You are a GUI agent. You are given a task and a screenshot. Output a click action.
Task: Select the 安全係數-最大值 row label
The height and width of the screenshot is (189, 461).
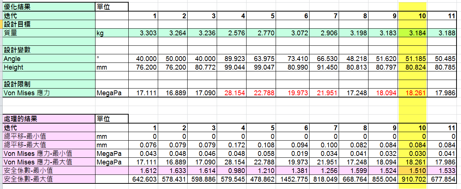[x=48, y=179]
